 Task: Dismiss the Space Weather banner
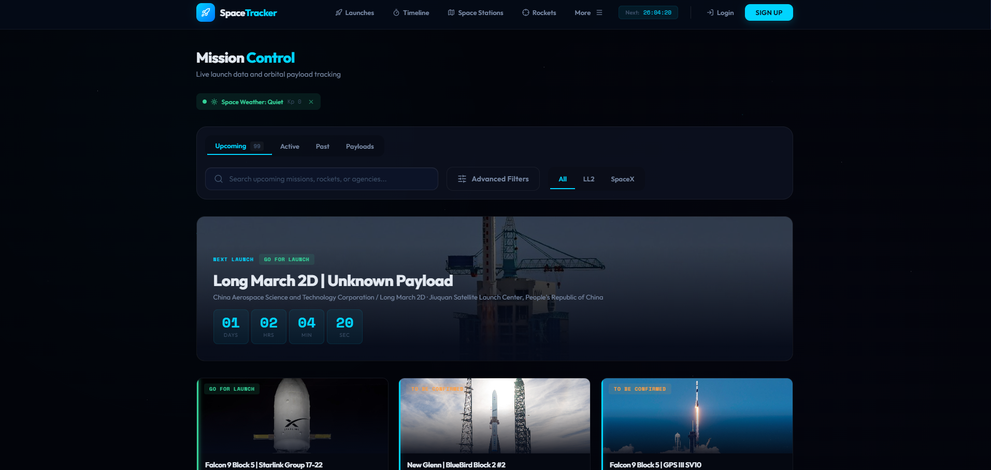click(310, 102)
